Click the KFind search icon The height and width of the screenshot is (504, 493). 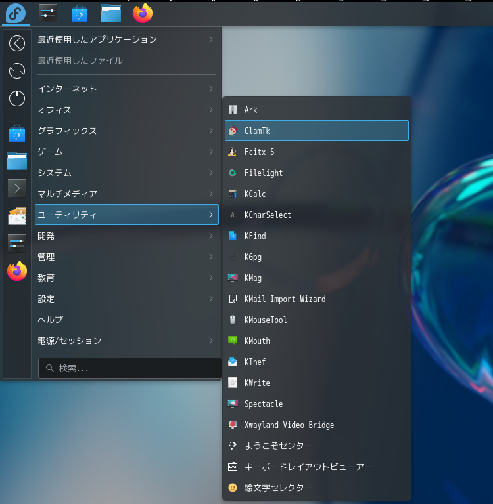coord(233,236)
